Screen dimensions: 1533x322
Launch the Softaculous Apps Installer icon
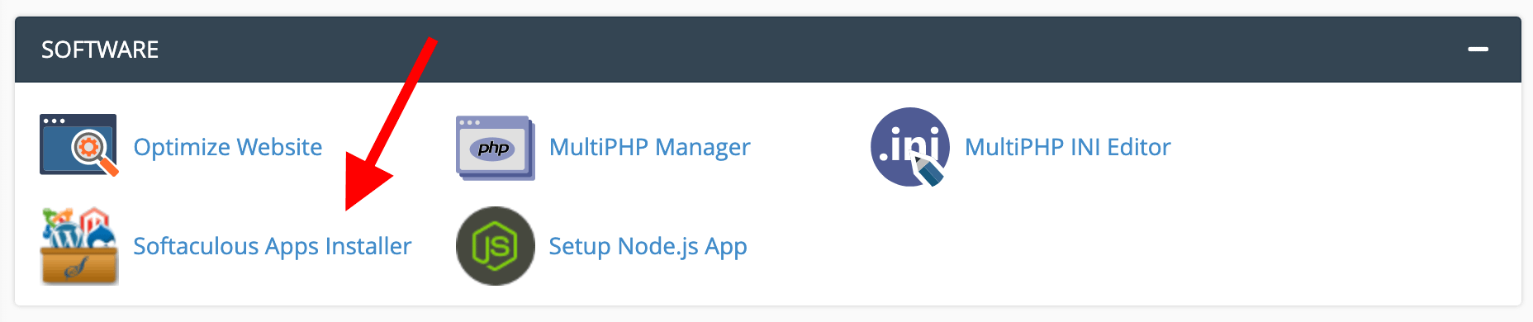pyautogui.click(x=79, y=246)
